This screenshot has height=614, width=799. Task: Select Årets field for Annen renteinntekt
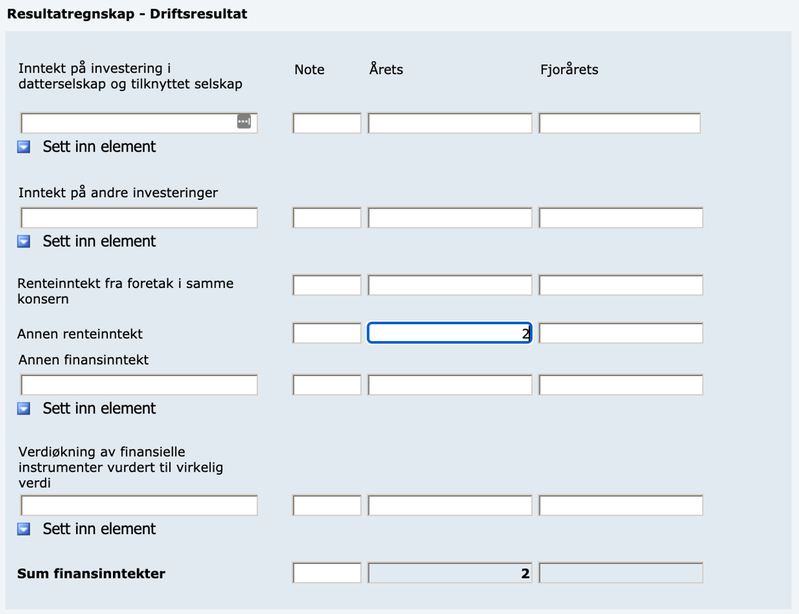pos(449,333)
